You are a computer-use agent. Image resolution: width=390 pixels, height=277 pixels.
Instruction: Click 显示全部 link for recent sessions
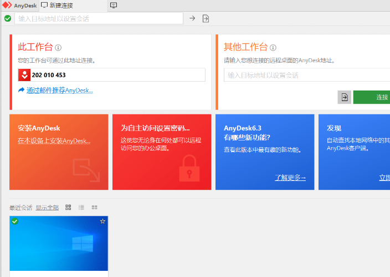coord(47,208)
